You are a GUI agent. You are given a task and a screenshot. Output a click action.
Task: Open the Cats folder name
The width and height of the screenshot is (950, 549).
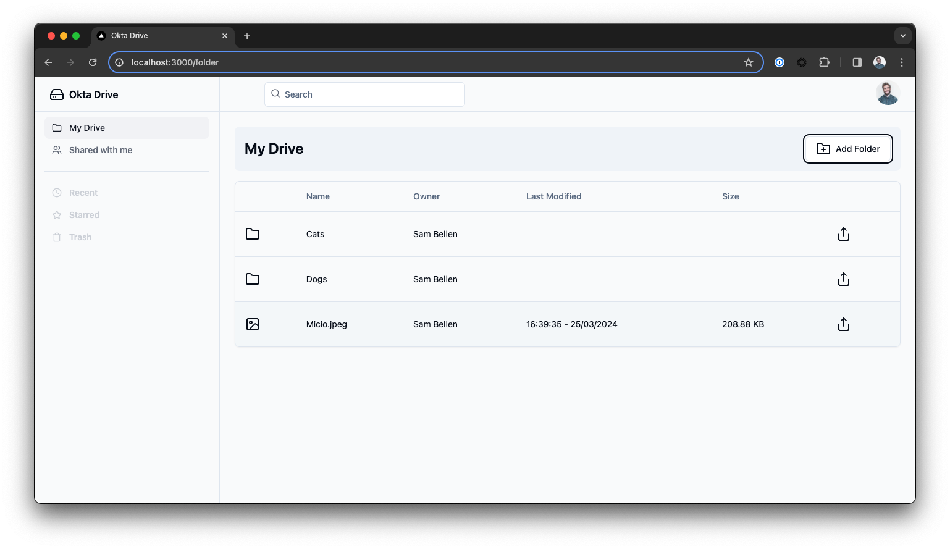coord(315,234)
